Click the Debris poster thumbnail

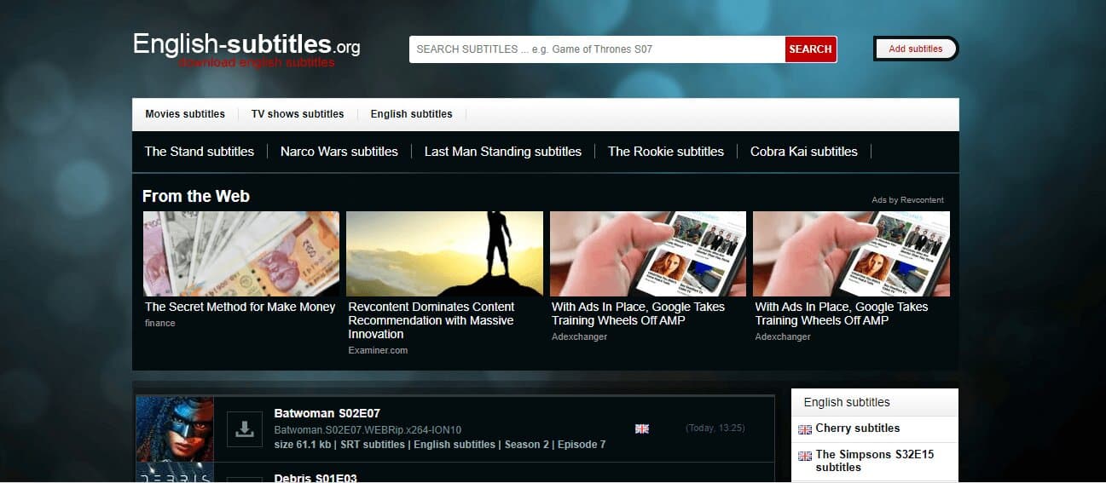coord(175,473)
